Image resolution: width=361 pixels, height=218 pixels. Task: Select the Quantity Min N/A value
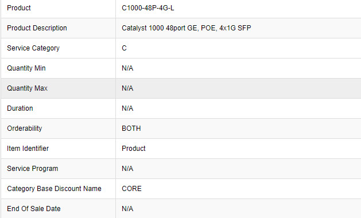(127, 68)
